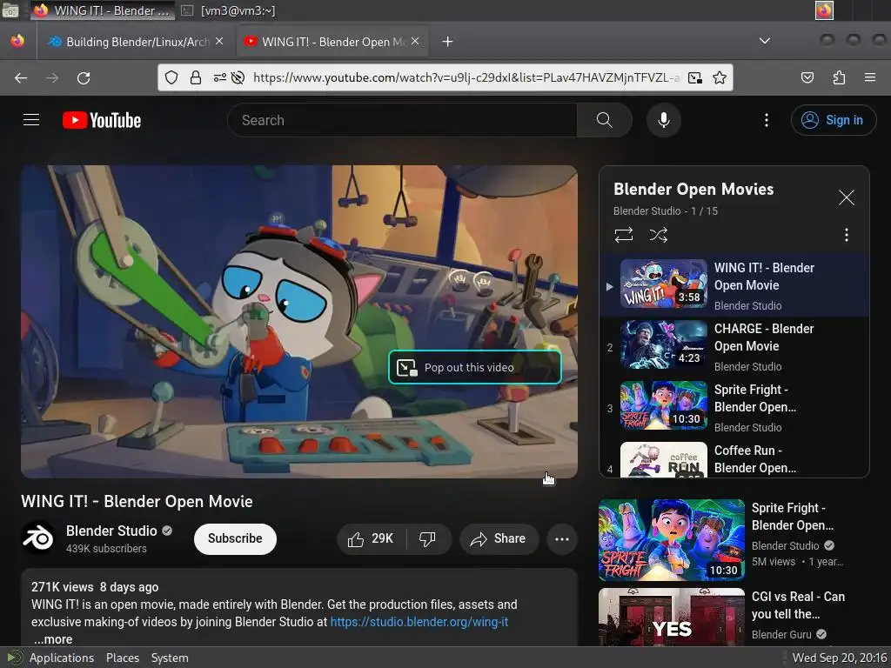Viewport: 891px width, 668px height.
Task: Click the search magnifier button
Action: point(604,120)
